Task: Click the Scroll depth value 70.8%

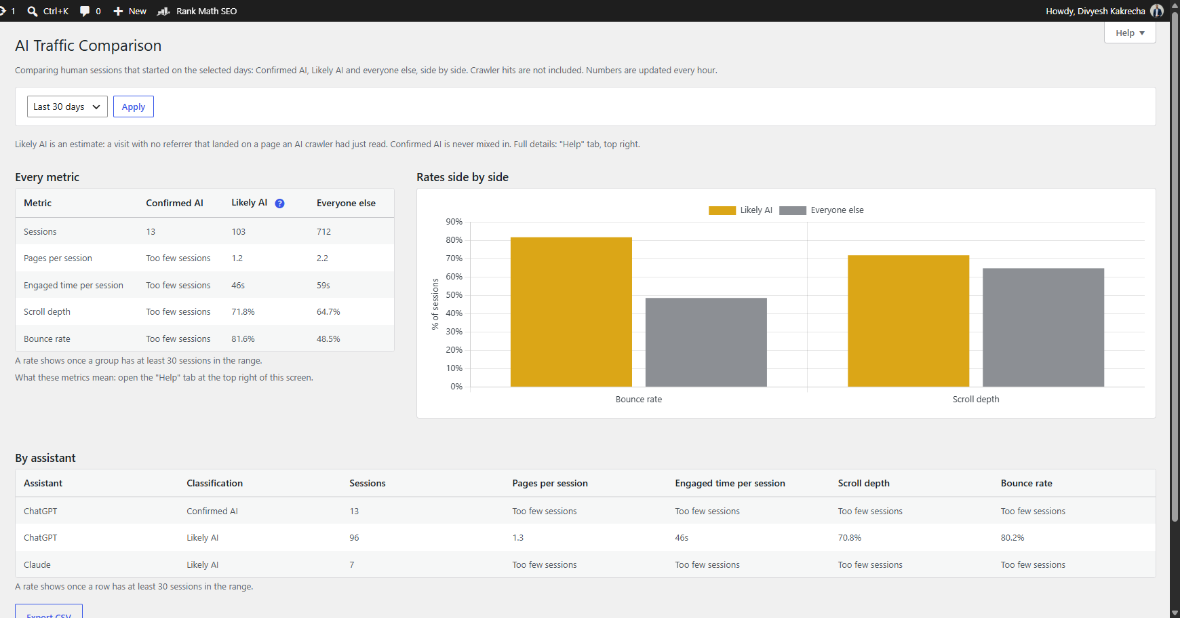Action: click(849, 538)
